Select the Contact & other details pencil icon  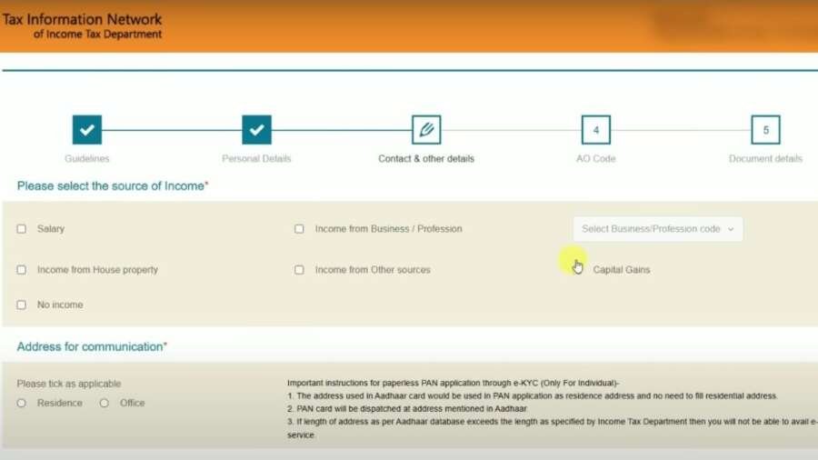(426, 130)
